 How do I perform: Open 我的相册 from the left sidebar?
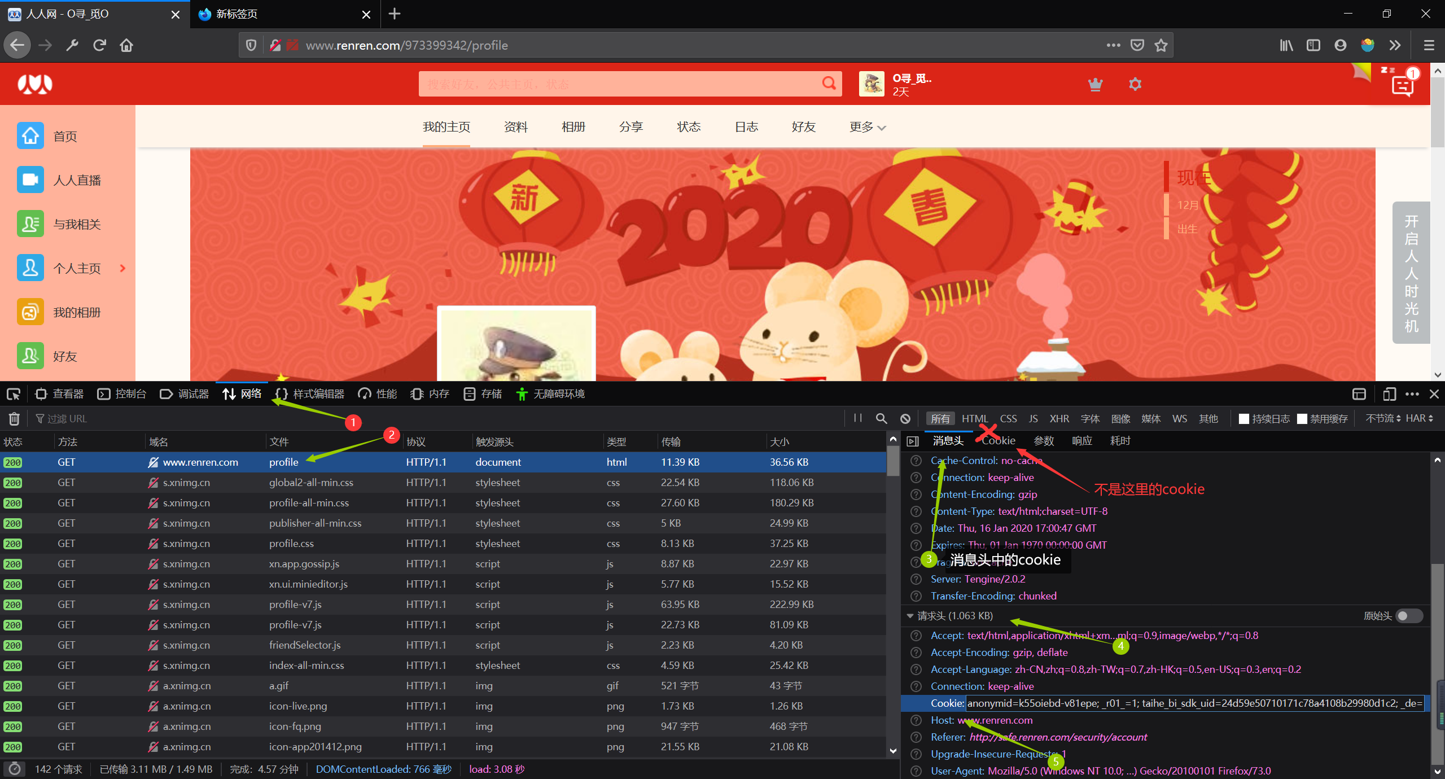pyautogui.click(x=77, y=312)
